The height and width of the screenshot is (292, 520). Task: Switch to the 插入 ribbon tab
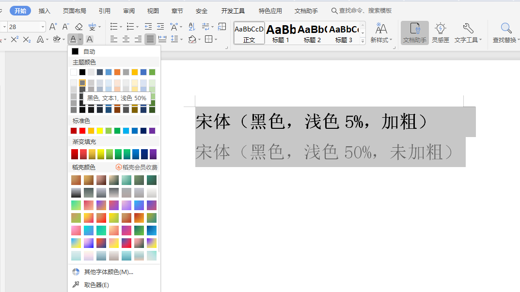pyautogui.click(x=44, y=11)
